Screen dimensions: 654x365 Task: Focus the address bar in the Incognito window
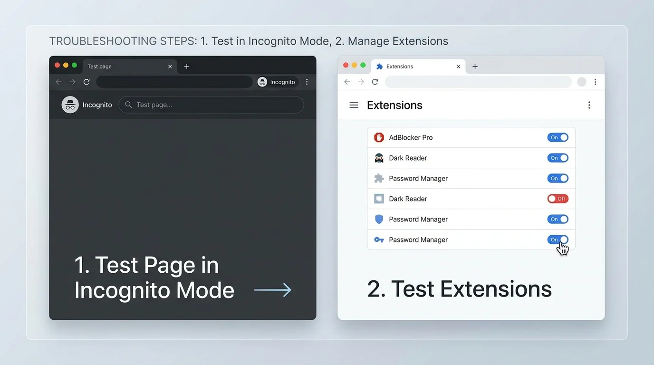pyautogui.click(x=174, y=82)
